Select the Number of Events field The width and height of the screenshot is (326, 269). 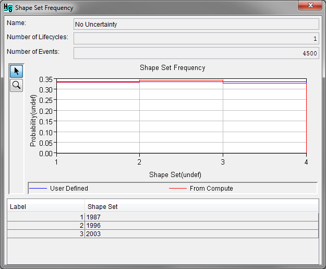point(196,53)
